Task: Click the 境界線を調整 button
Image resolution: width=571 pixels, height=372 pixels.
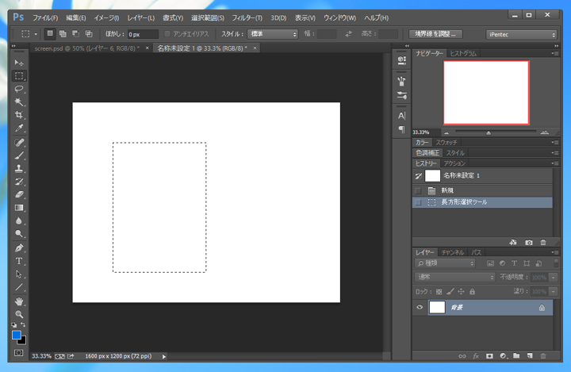Action: pos(435,34)
